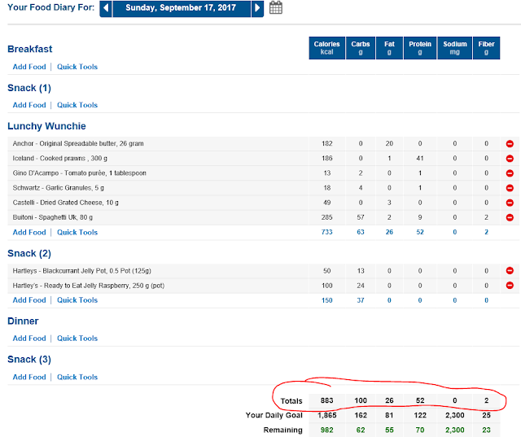
Task: Click the Calories kcal column header
Action: tap(327, 48)
